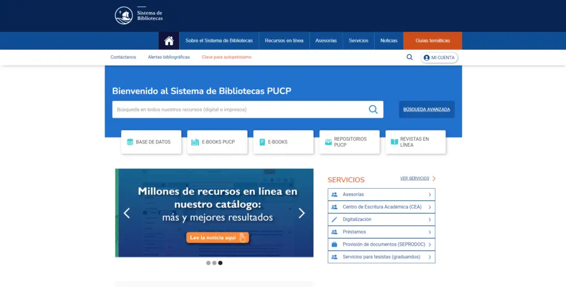Show previous slide with left carousel arrow

[x=127, y=213]
